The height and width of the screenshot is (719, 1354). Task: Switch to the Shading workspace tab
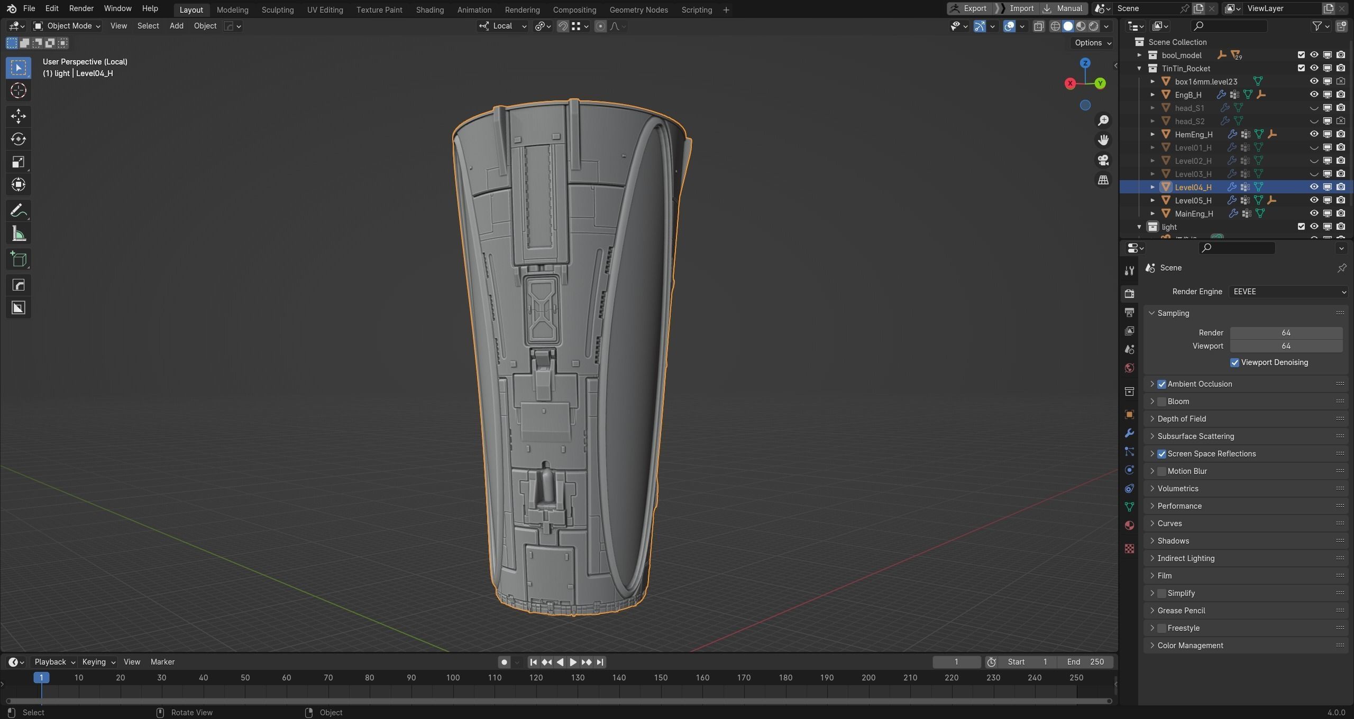click(429, 10)
